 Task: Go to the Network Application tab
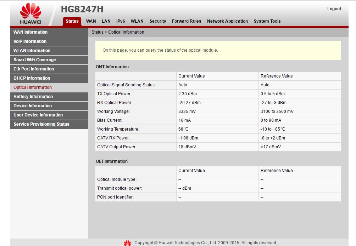228,21
